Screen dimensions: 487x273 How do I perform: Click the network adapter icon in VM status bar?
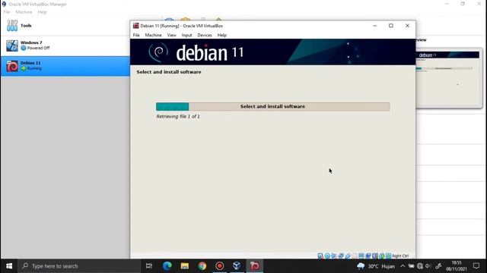tap(341, 256)
